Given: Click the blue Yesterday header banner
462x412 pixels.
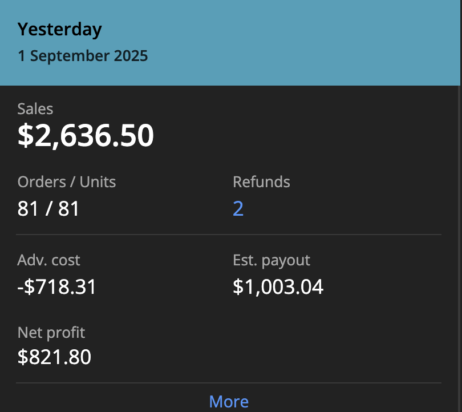Looking at the screenshot, I should [314, 43].
